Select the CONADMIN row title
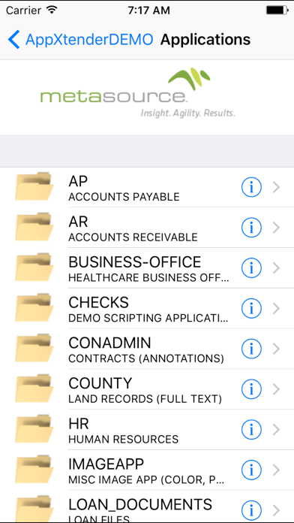 click(x=109, y=343)
